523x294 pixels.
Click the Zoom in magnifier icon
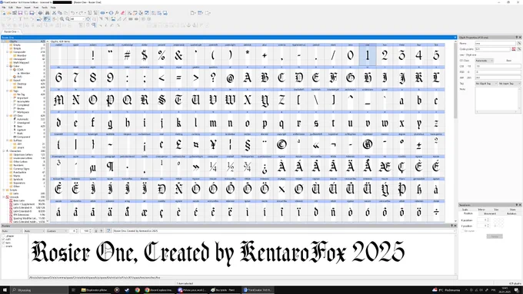62,19
